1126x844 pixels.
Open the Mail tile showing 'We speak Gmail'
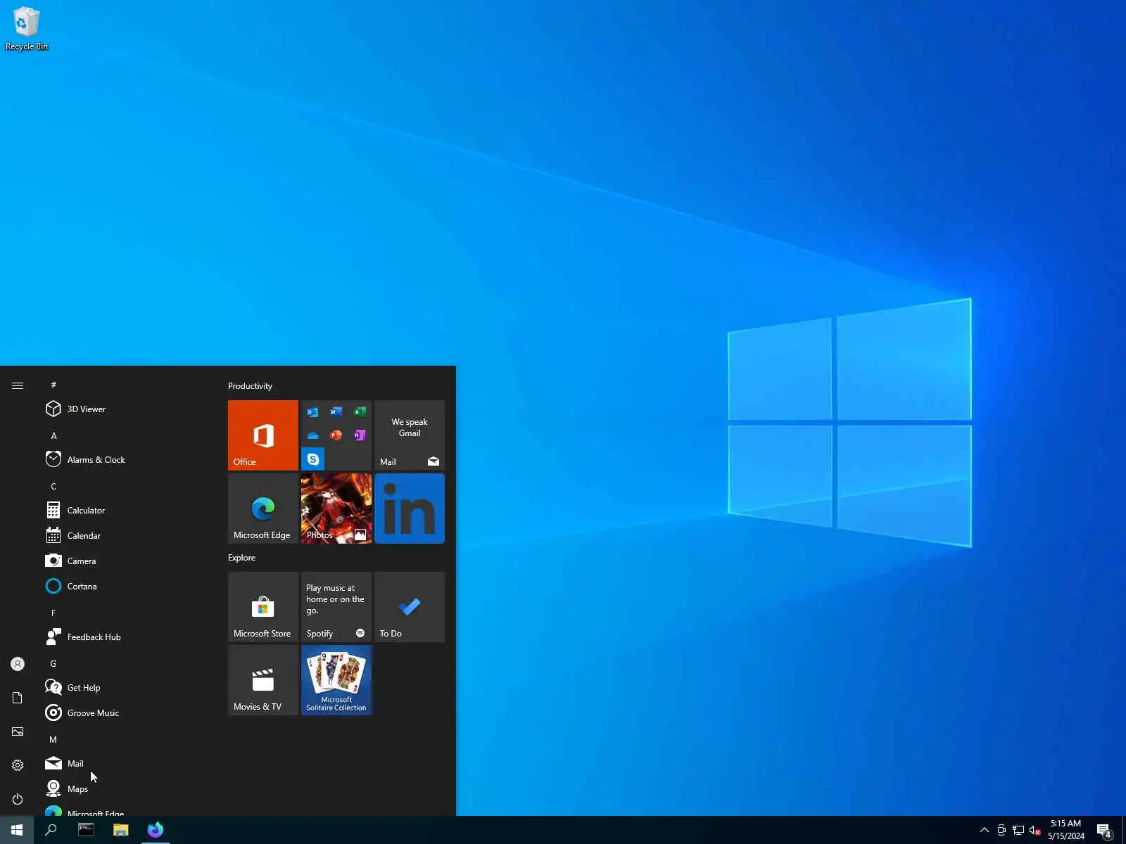[x=410, y=435]
